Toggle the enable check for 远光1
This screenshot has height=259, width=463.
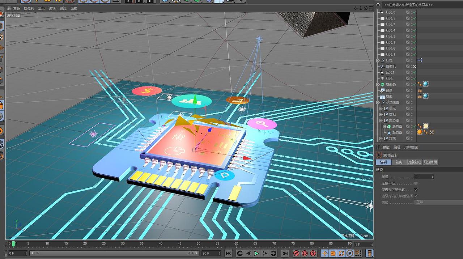[415, 72]
